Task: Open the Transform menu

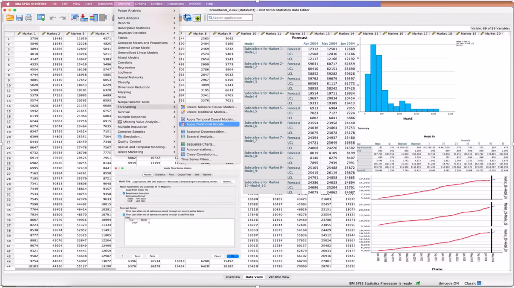Action: point(105,4)
